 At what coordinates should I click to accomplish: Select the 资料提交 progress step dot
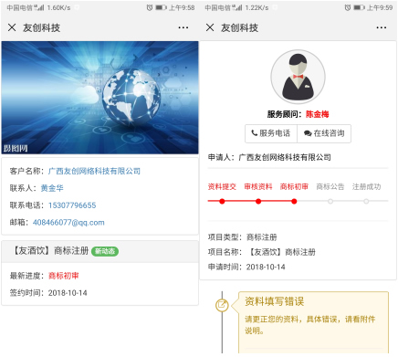[x=222, y=201]
